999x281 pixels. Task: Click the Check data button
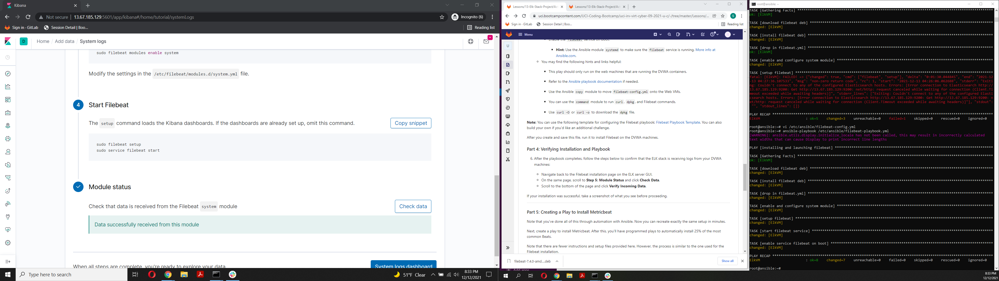click(413, 206)
